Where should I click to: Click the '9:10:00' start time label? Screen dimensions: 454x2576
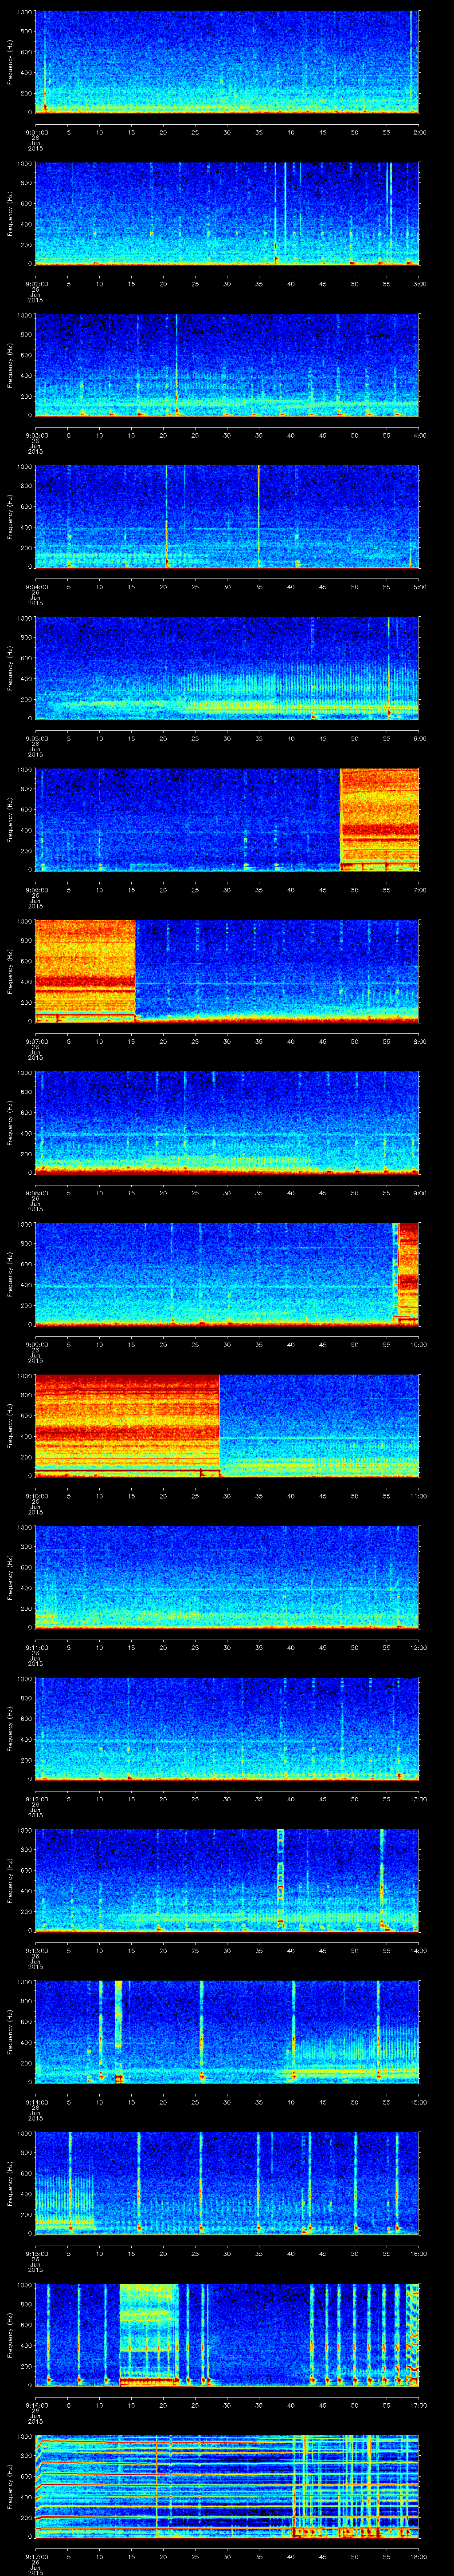pyautogui.click(x=36, y=1496)
